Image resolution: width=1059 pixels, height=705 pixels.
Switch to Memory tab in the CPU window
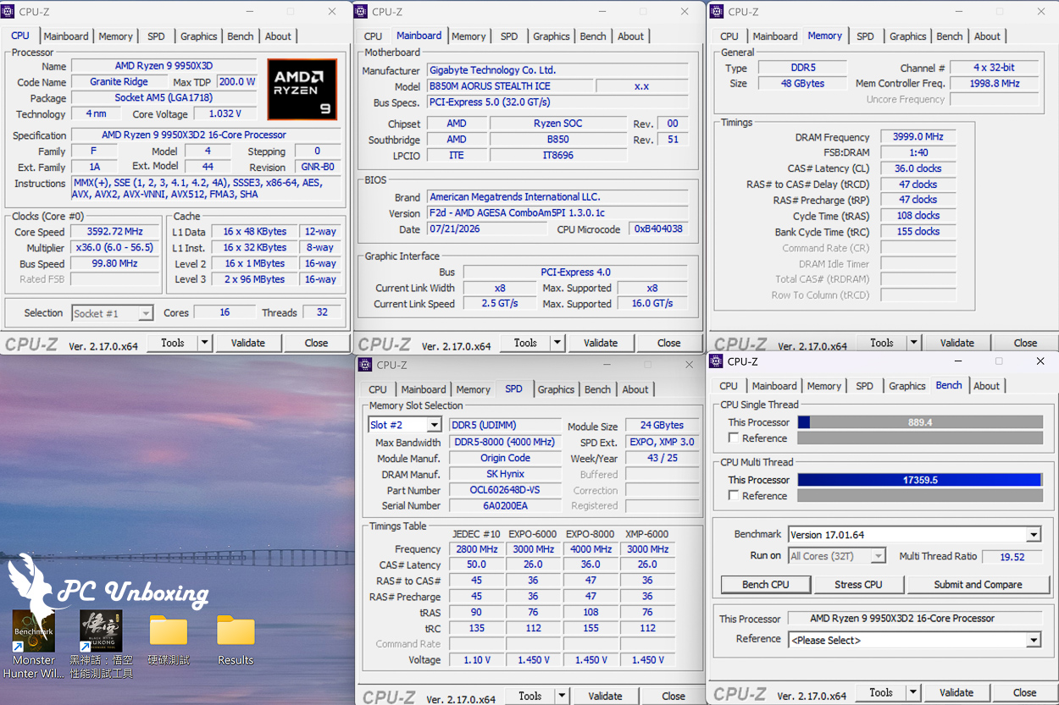(115, 36)
